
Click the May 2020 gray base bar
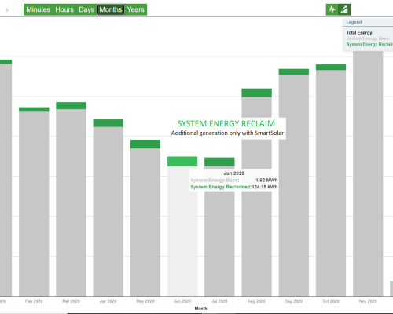pos(145,222)
